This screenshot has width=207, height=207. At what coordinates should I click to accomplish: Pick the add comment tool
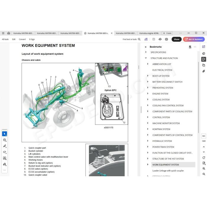click(x=5, y=140)
